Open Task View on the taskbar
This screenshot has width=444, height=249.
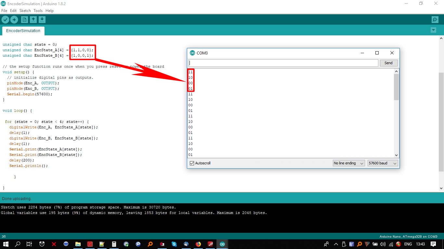[x=29, y=244]
